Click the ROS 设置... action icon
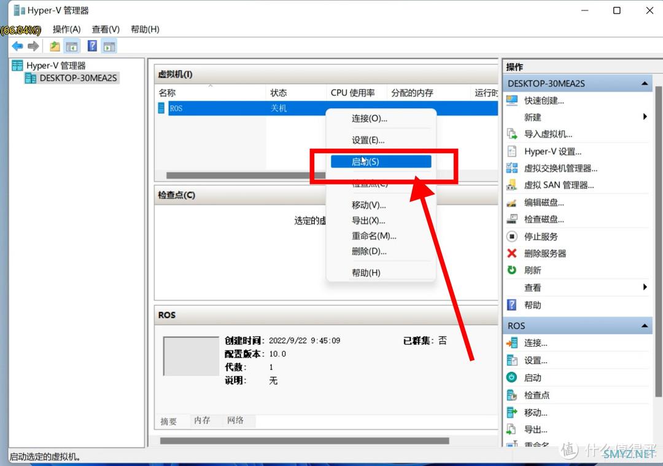This screenshot has width=663, height=466. [512, 360]
